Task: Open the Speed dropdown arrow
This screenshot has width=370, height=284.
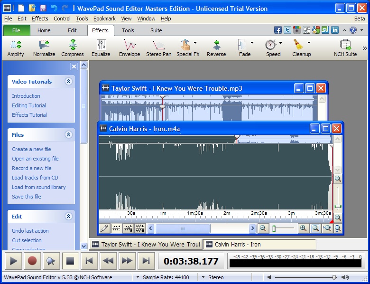Action: tap(280, 43)
